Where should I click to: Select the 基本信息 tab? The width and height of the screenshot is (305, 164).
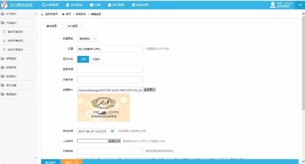click(52, 26)
